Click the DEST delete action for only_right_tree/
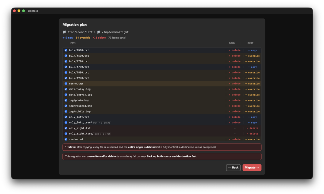 [252, 134]
